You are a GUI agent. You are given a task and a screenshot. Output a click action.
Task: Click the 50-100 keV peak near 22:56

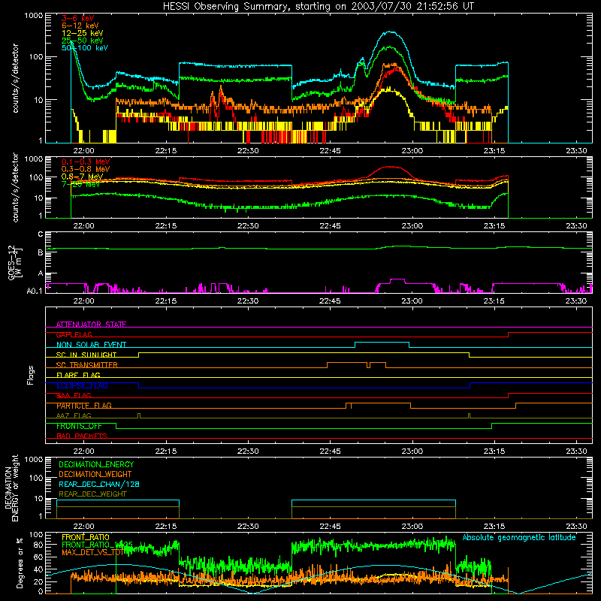coord(390,32)
